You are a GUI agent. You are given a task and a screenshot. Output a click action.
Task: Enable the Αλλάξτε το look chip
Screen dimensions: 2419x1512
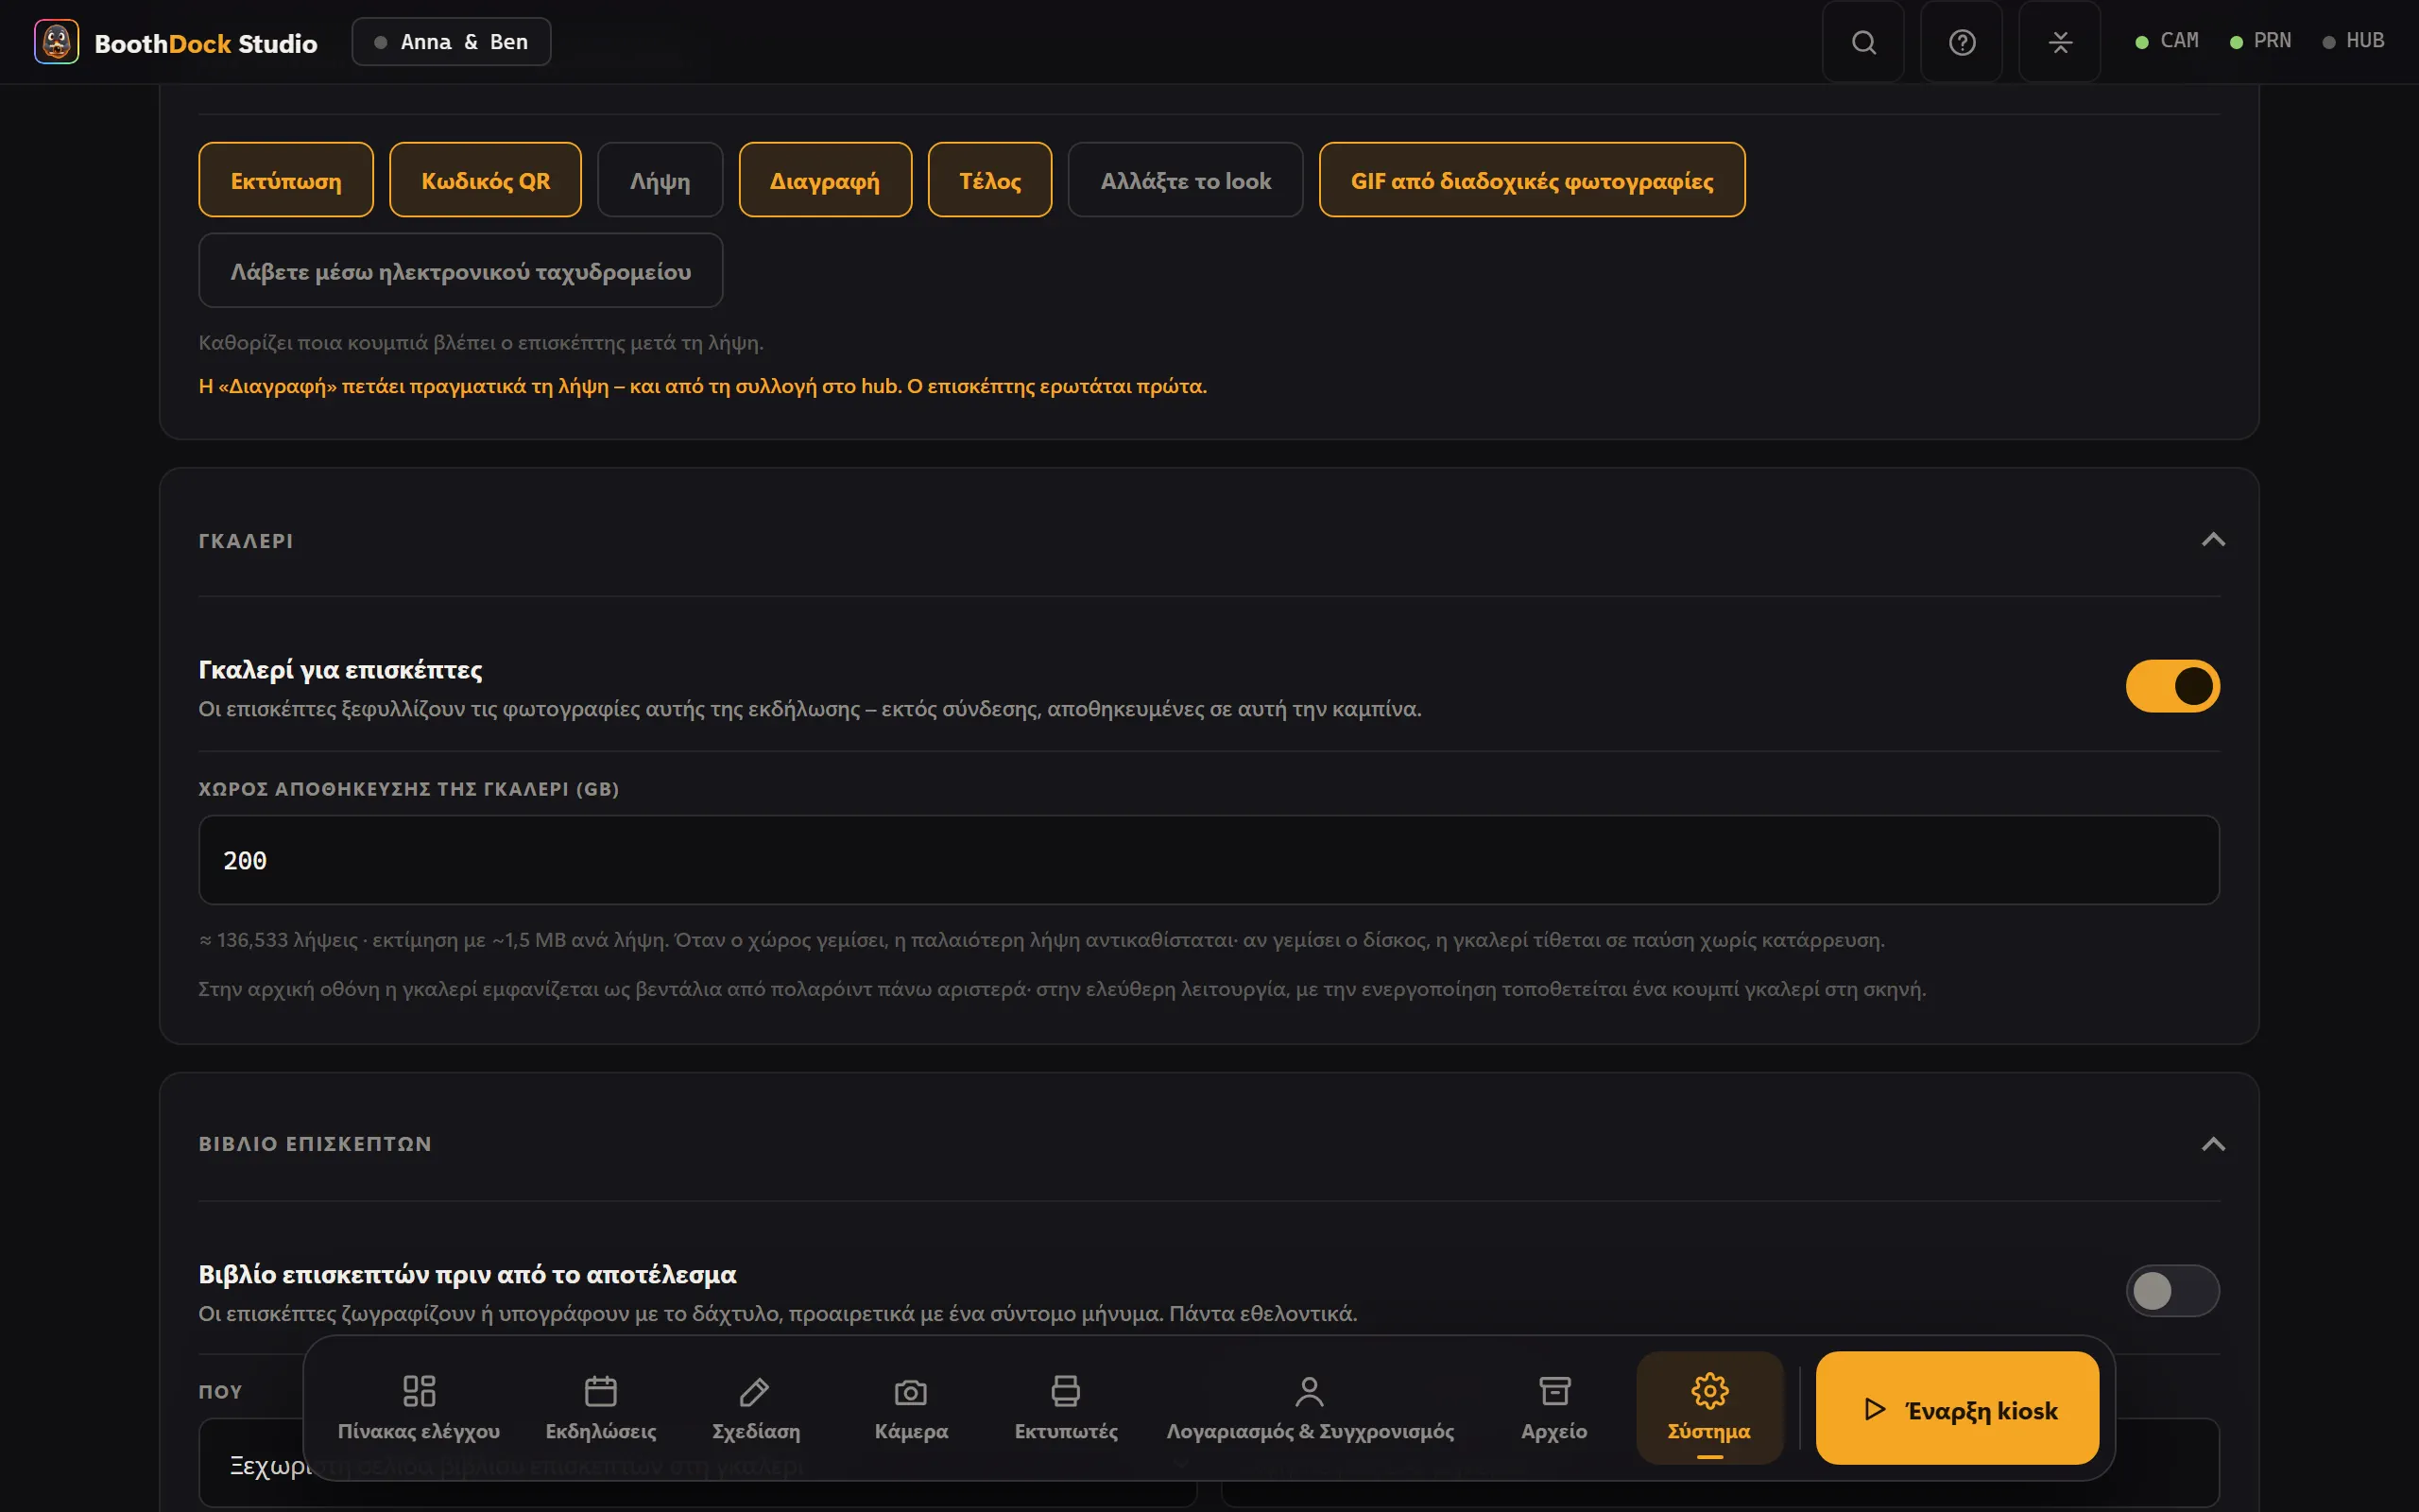click(x=1186, y=180)
